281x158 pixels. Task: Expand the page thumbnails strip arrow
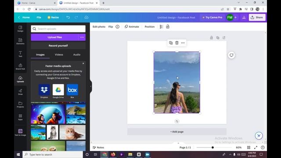(x=178, y=143)
